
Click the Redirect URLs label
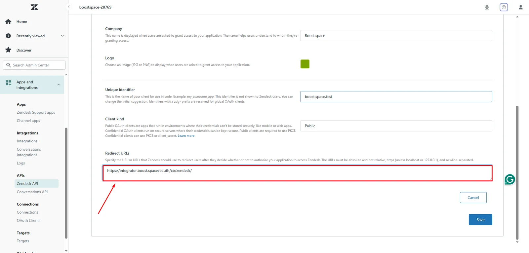117,153
